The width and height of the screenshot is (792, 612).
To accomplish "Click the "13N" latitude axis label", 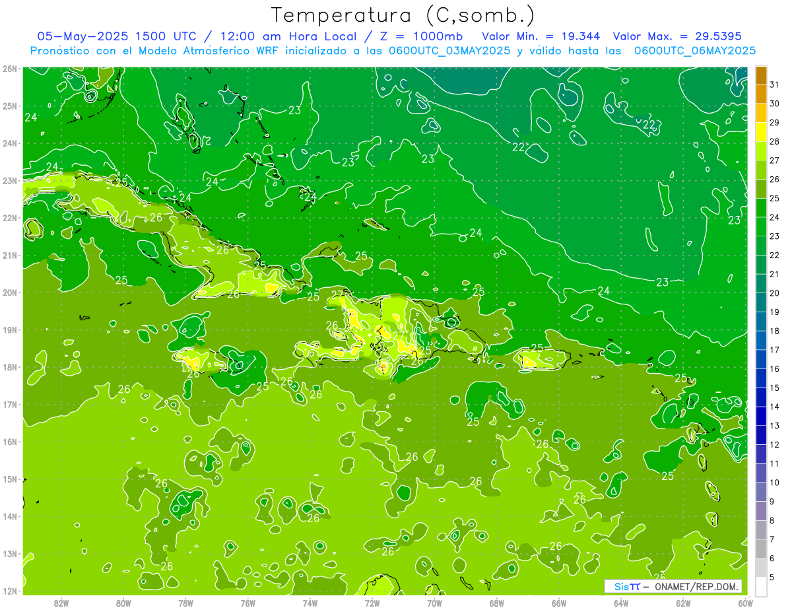I will [x=9, y=553].
